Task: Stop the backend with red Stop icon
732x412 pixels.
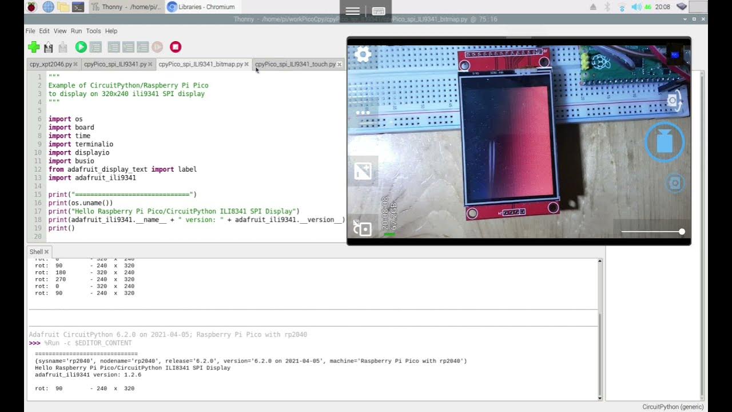Action: tap(176, 47)
